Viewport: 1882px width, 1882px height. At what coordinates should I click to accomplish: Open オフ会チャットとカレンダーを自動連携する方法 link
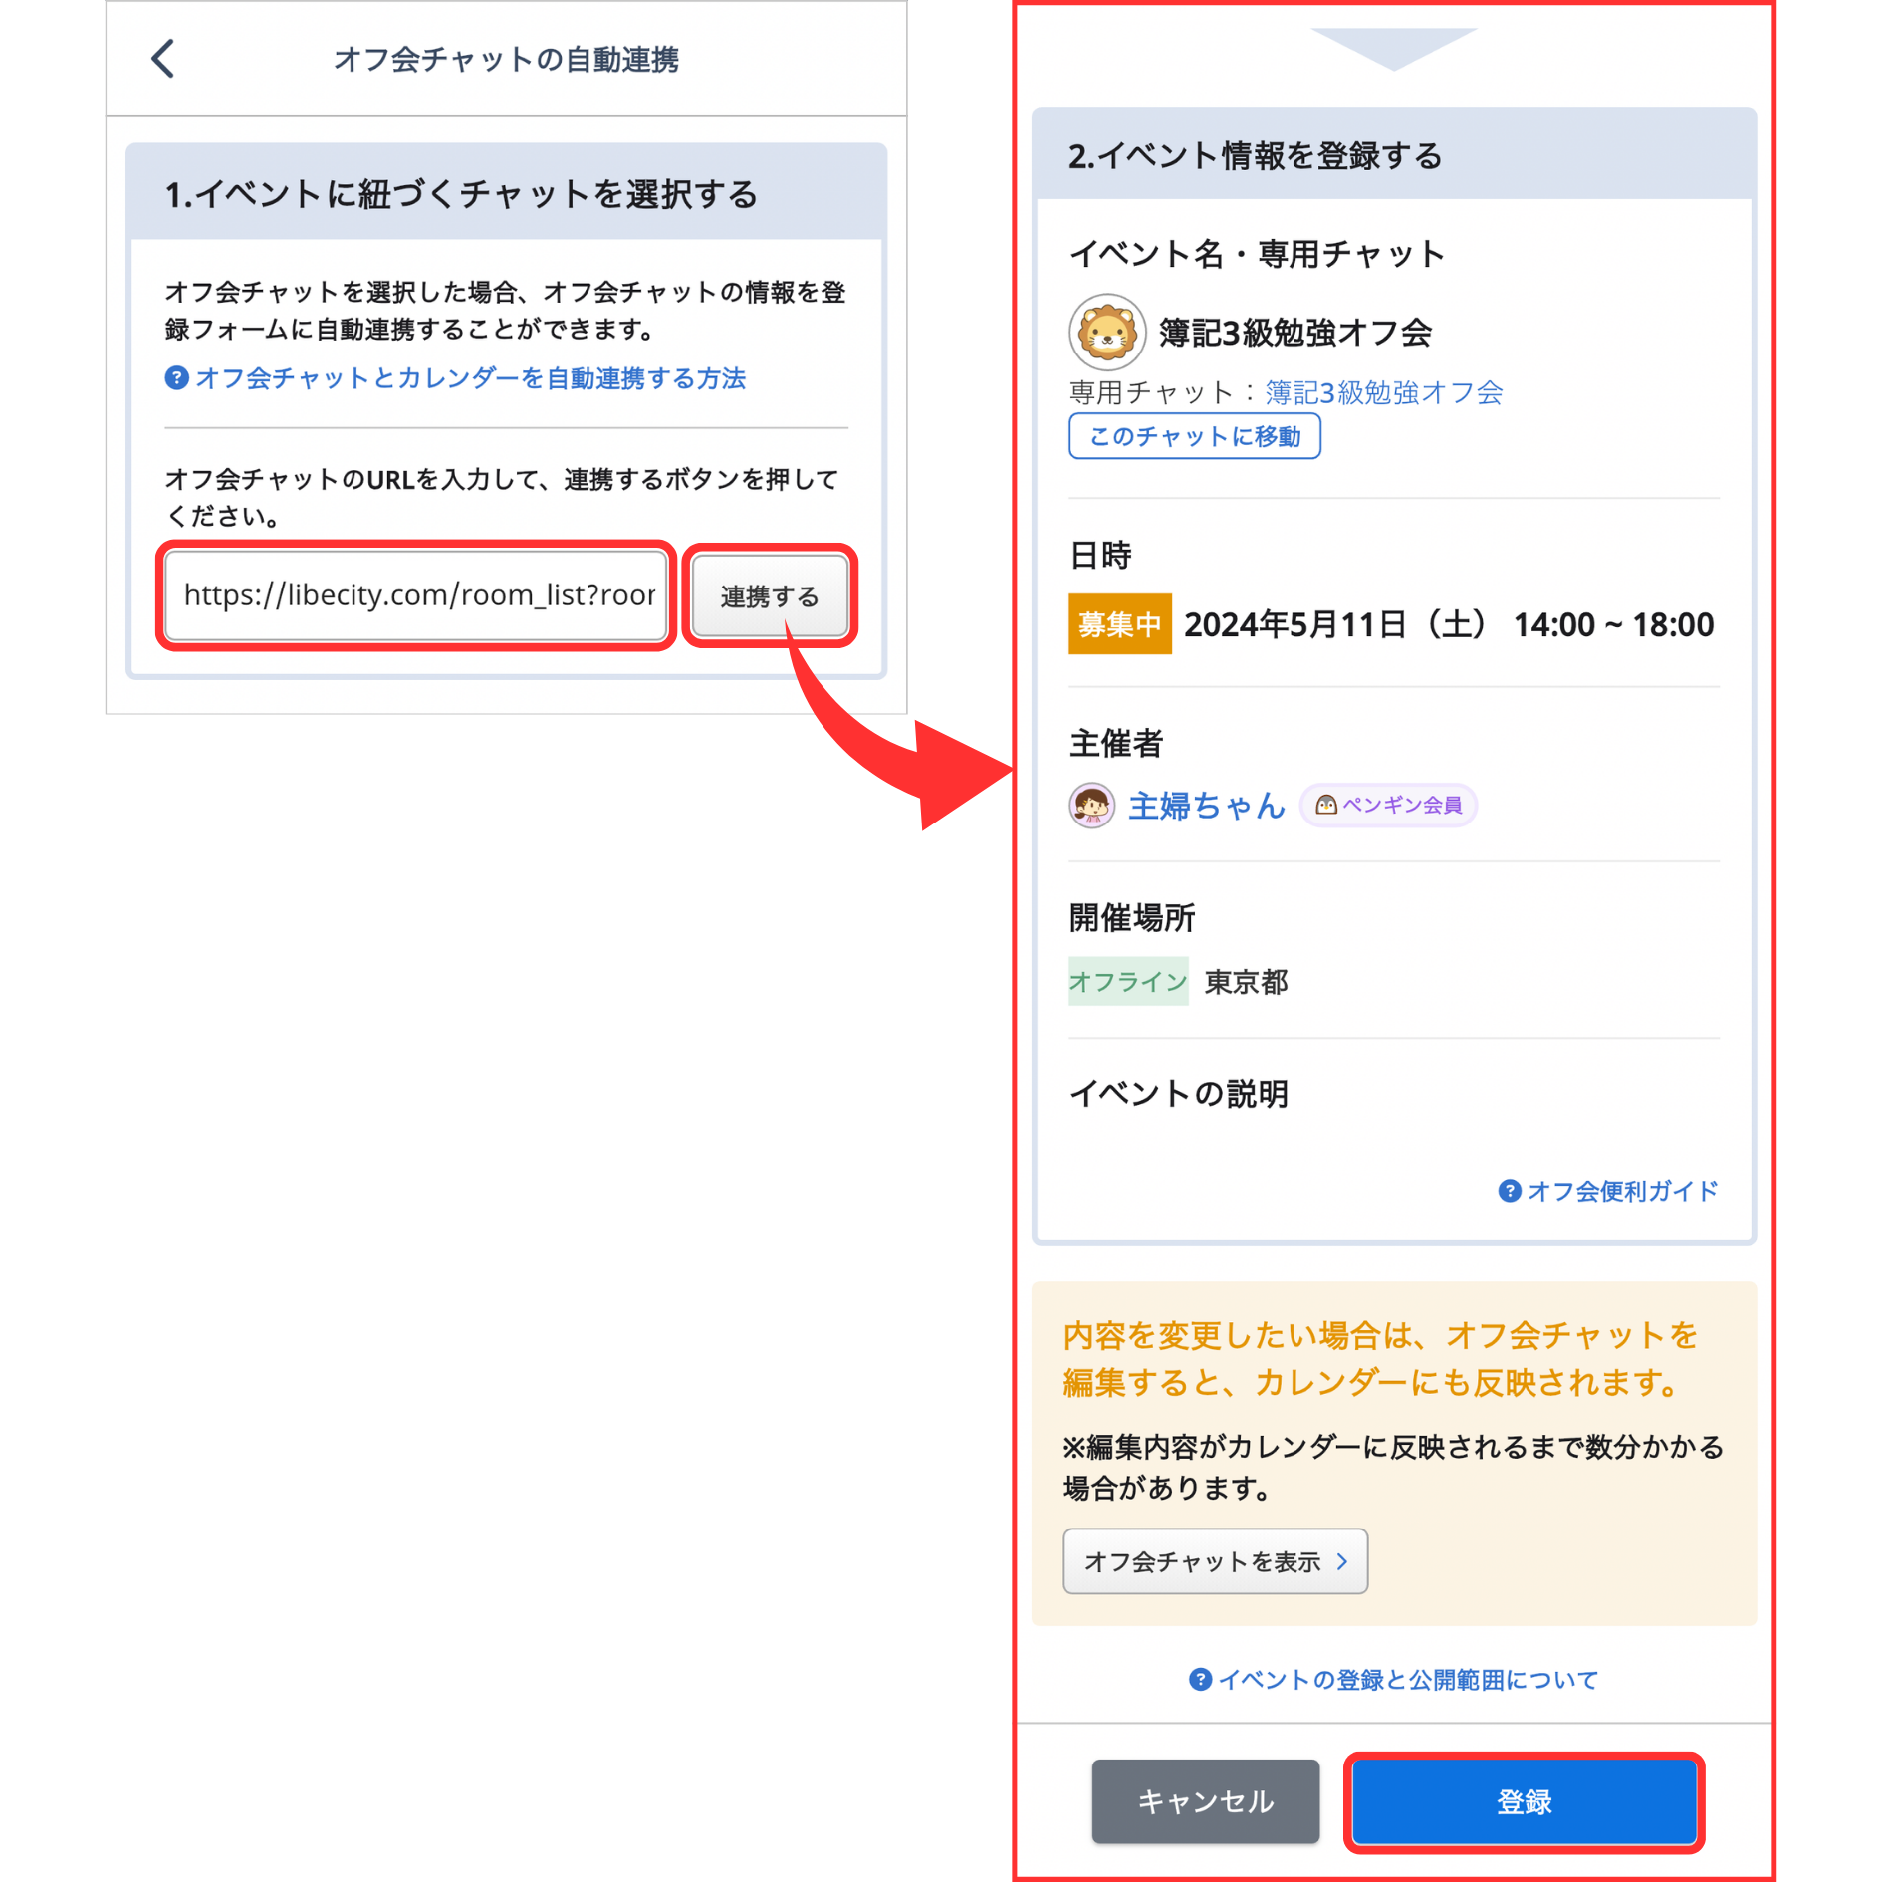click(x=470, y=378)
